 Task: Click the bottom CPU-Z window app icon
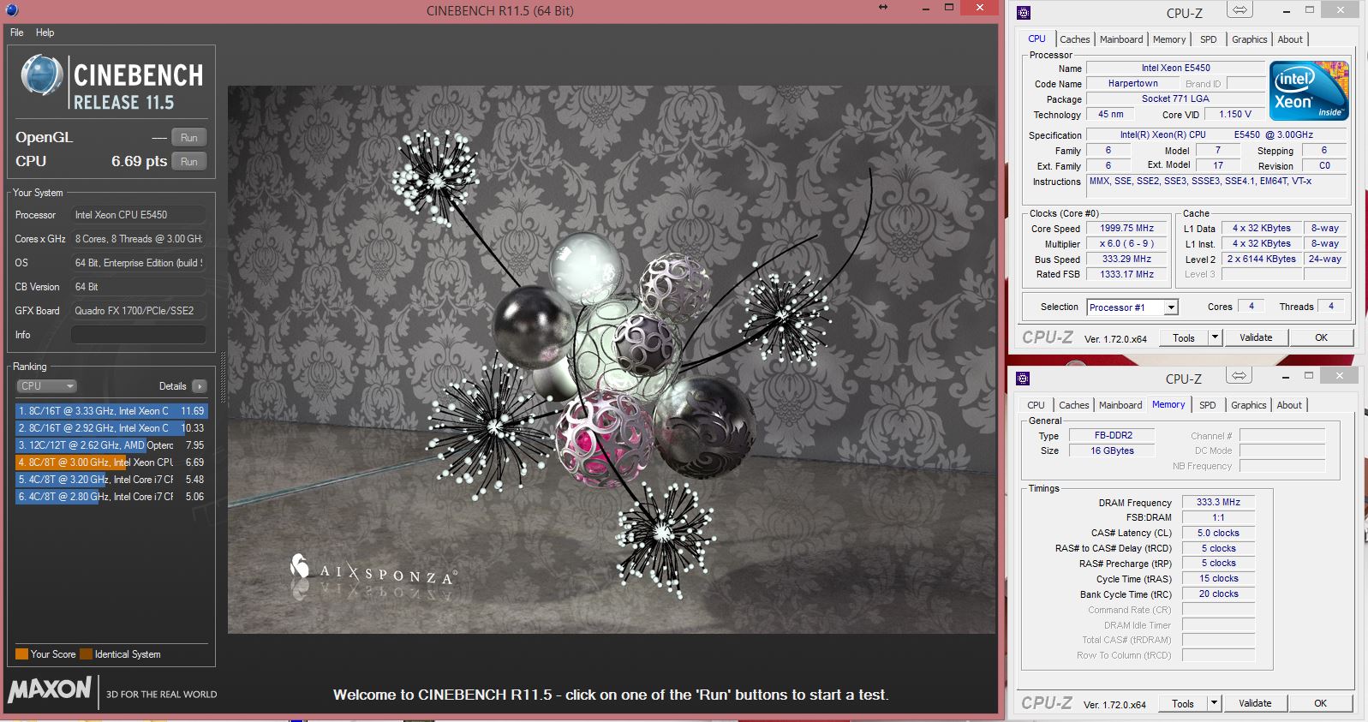tap(1022, 379)
